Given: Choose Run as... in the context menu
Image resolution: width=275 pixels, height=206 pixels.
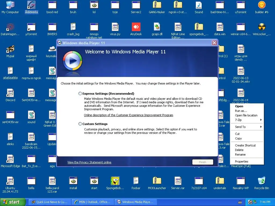Looking at the screenshot, I should 247,111.
